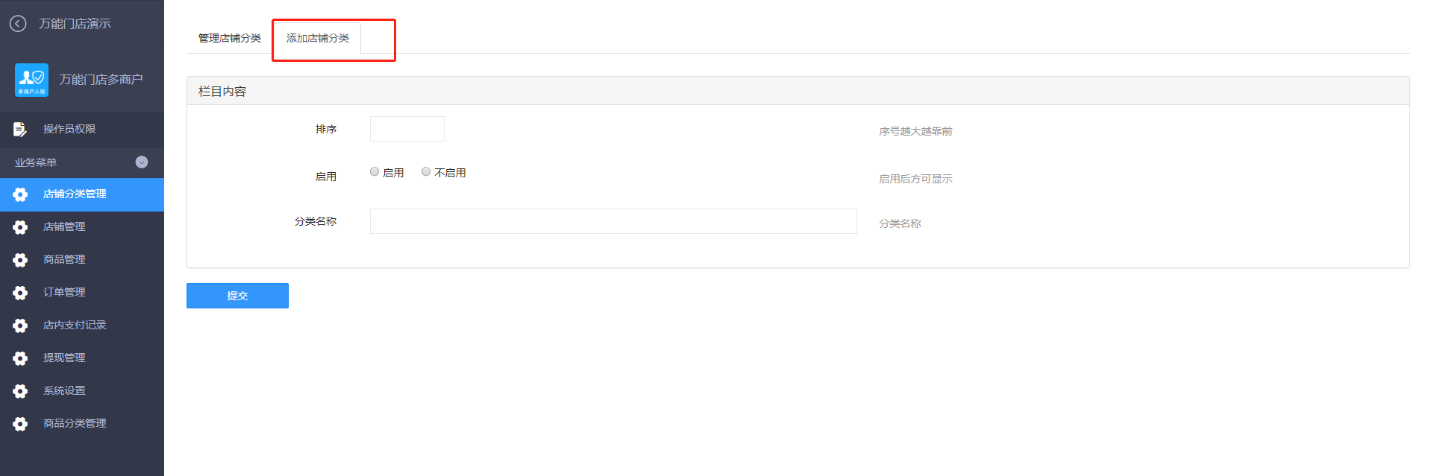Click the 启用后方可显示 hint text

[x=915, y=179]
